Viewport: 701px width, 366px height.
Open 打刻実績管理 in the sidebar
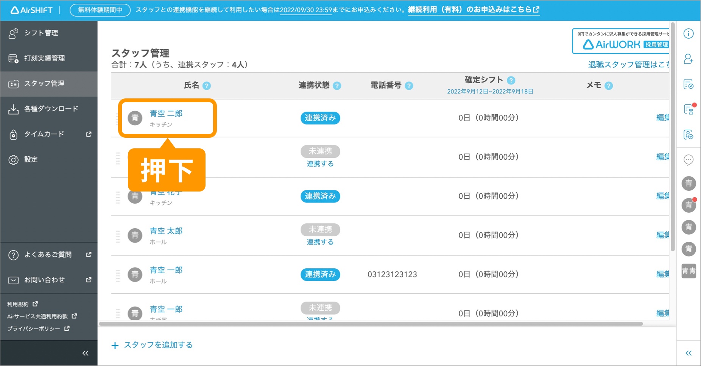44,58
